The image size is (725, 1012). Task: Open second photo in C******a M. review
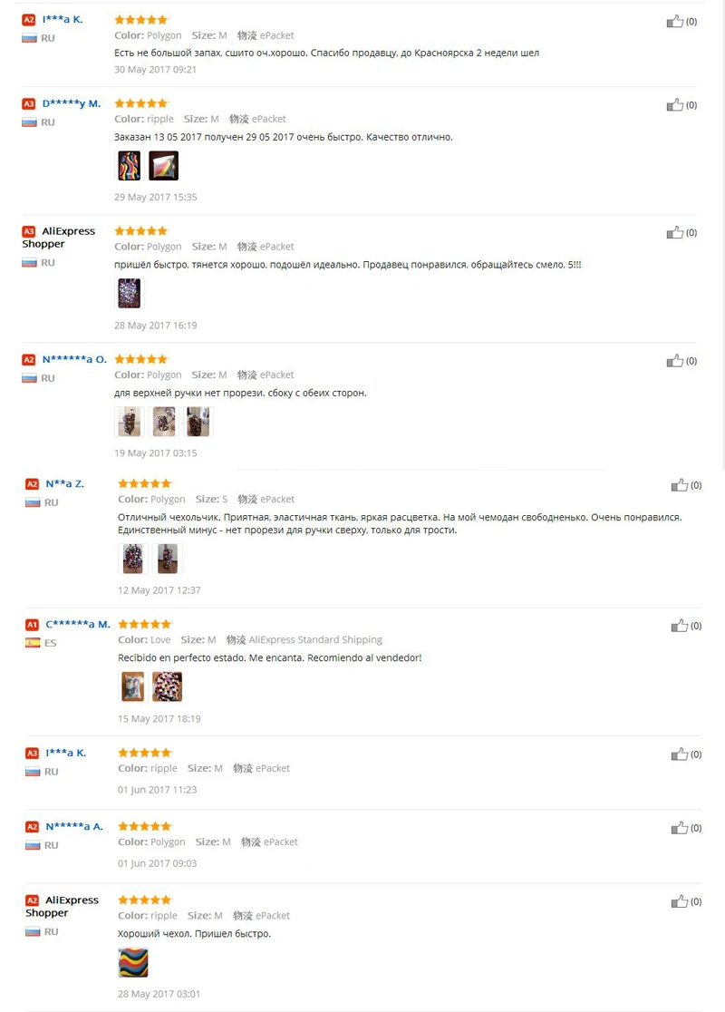coord(167,686)
